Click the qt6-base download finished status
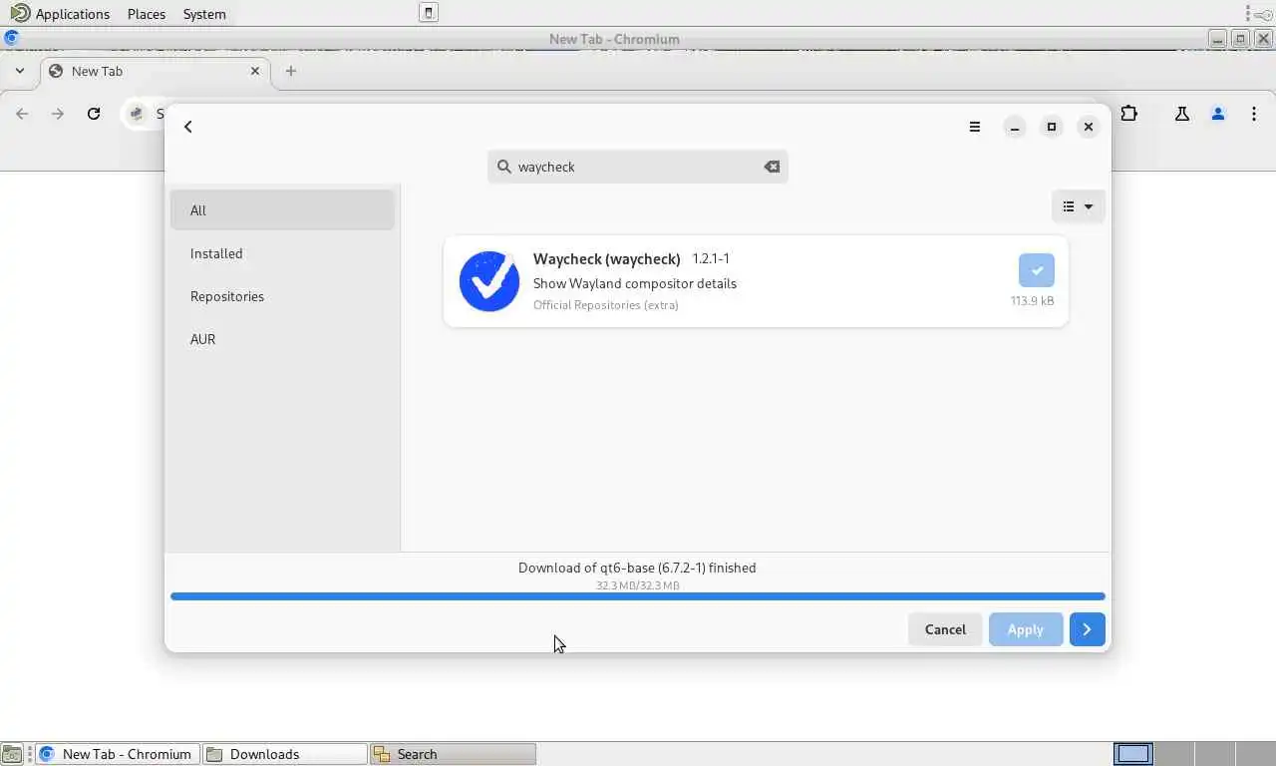Screen dimensions: 1276x766 [637, 568]
